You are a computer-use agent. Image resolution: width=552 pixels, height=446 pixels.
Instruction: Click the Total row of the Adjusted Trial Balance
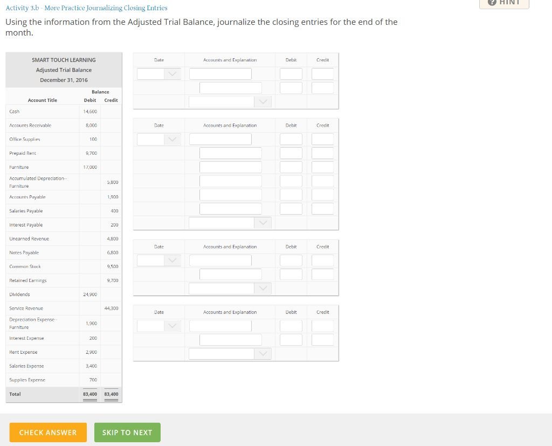coord(64,394)
